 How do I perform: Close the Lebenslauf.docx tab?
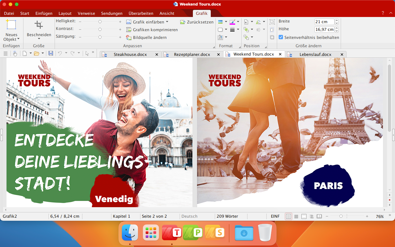click(x=342, y=54)
